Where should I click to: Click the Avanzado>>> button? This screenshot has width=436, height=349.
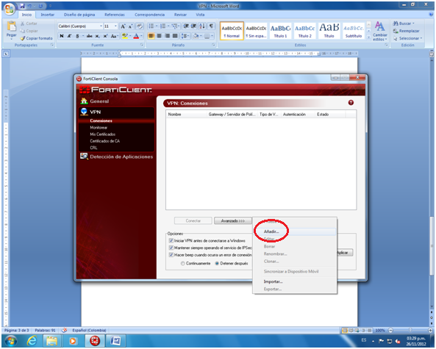coord(233,220)
